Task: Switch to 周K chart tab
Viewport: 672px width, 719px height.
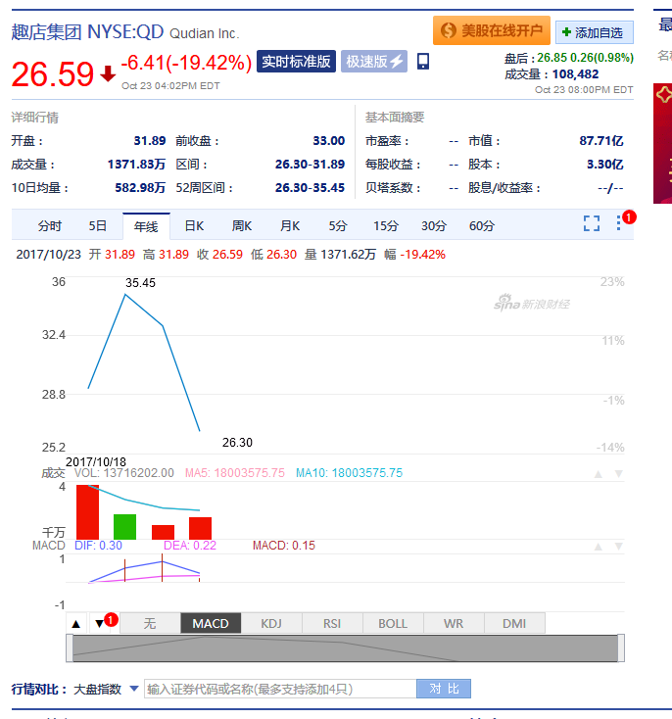Action: tap(242, 225)
